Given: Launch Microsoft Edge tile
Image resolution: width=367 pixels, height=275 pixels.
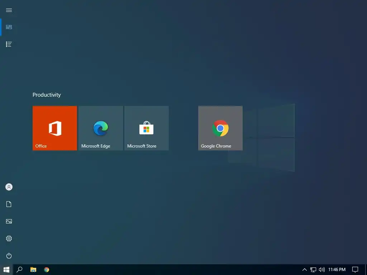Looking at the screenshot, I should coord(101,128).
